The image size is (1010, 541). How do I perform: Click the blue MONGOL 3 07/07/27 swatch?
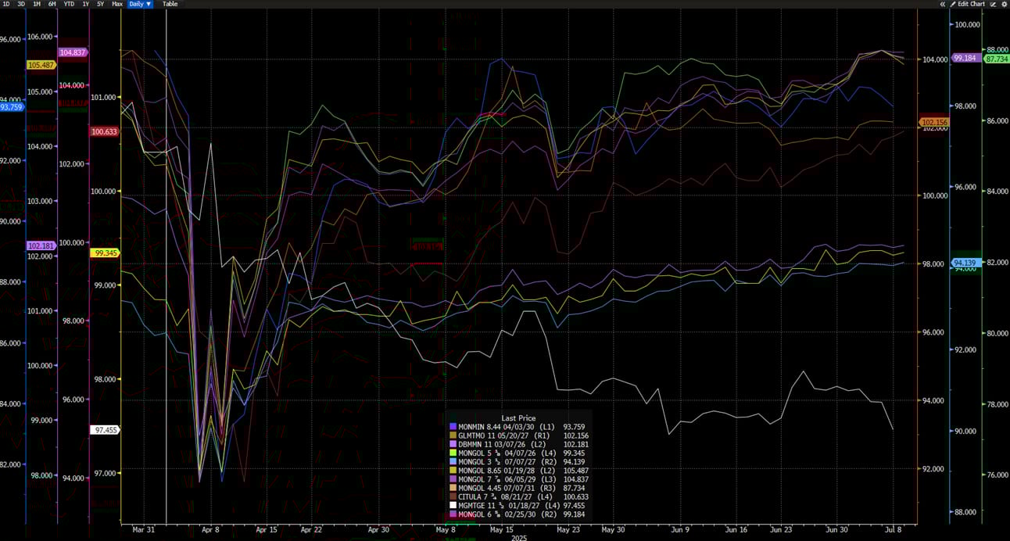tap(453, 461)
